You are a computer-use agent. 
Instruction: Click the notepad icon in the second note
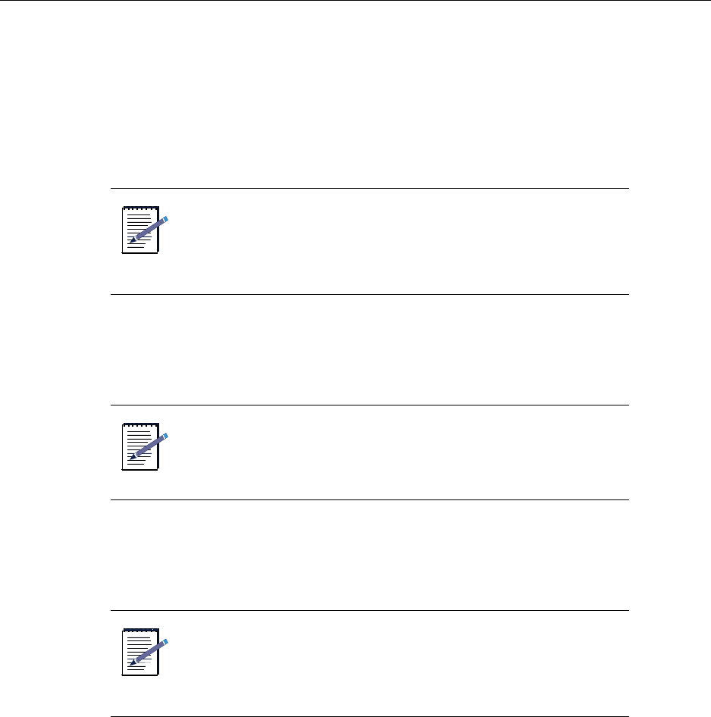(x=140, y=447)
